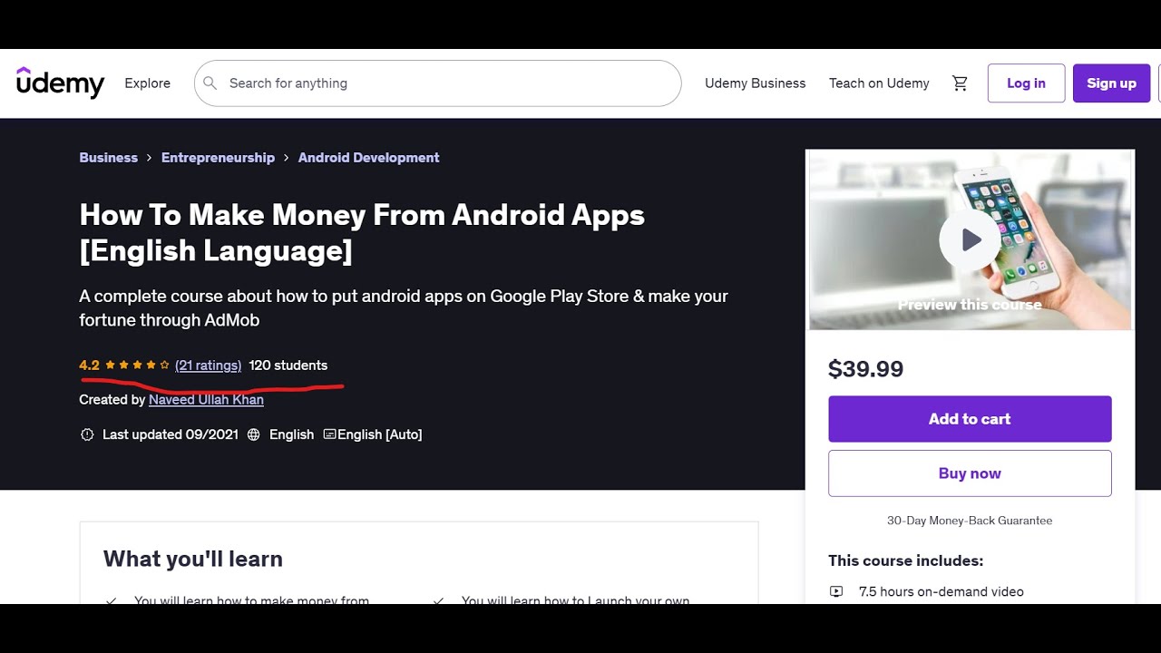Open instructor Naveed Ullah Khan's profile

[x=206, y=400]
